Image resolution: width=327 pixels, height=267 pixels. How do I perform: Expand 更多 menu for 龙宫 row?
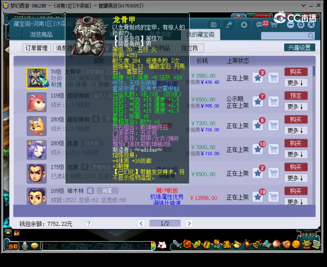pos(296,178)
